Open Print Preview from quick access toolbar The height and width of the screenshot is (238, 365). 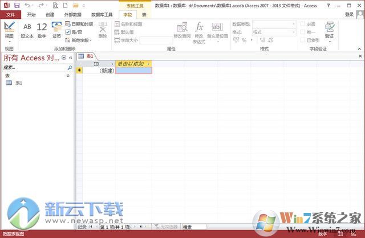[x=55, y=5]
